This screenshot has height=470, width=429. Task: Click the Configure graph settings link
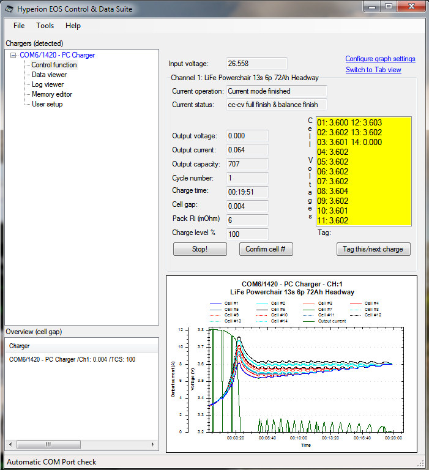coord(380,59)
